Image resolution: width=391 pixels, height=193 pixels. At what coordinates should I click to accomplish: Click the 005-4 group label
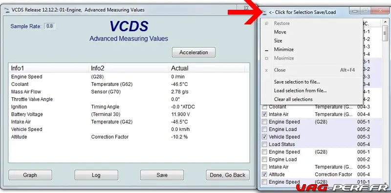pyautogui.click(x=363, y=144)
